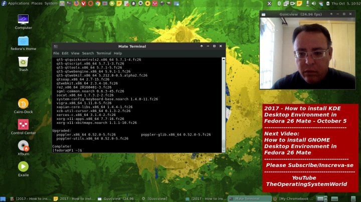Click the green play launcher in top panel
This screenshot has width=361, height=202.
pos(112,3)
